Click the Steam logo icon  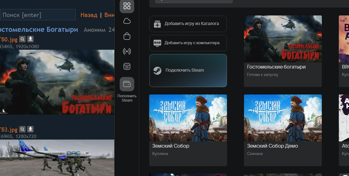(158, 70)
